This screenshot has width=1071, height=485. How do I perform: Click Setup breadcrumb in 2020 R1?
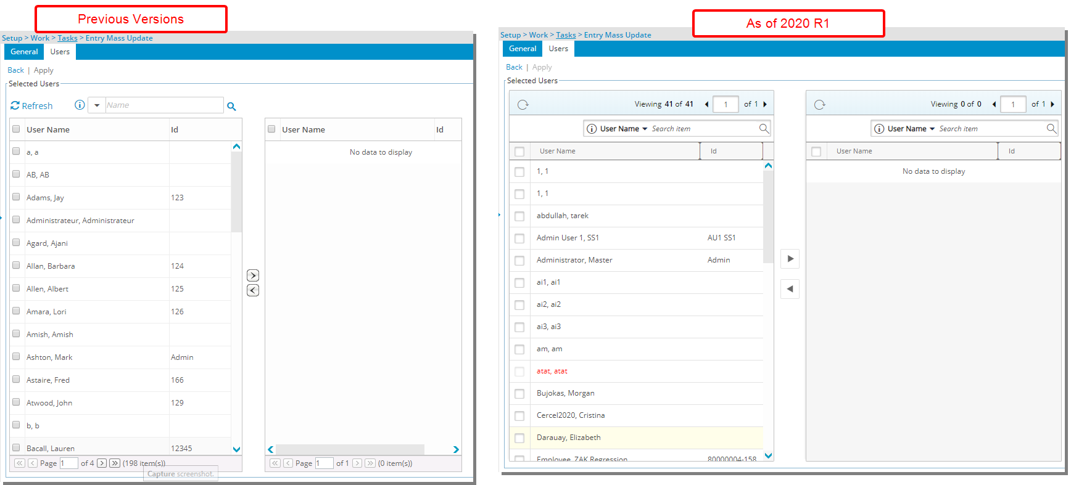(x=510, y=35)
